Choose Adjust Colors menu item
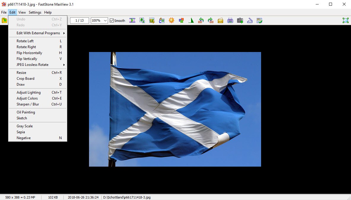The image size is (351, 200). (x=38, y=98)
